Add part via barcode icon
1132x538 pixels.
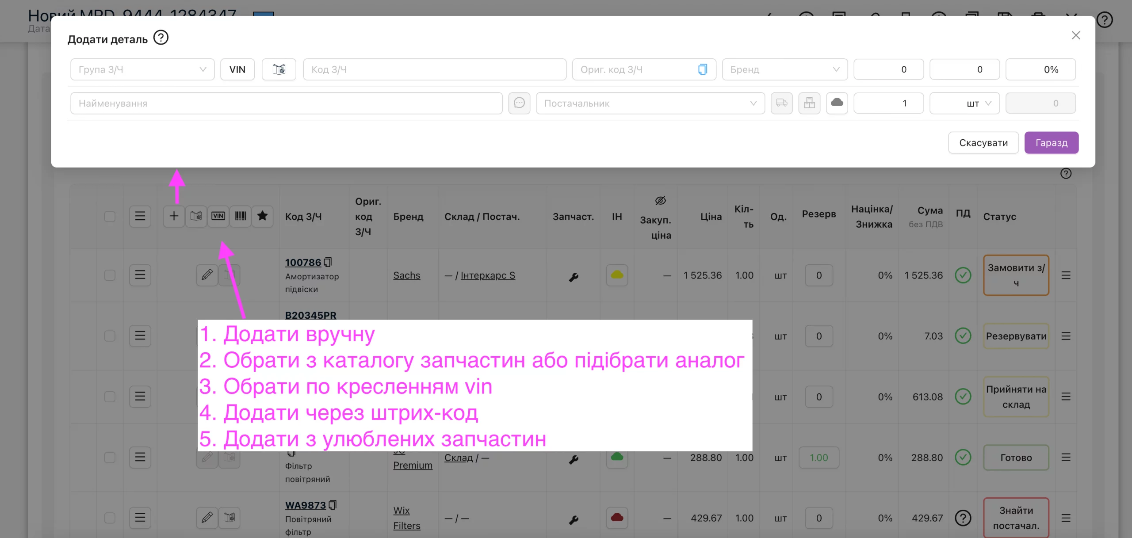(240, 216)
